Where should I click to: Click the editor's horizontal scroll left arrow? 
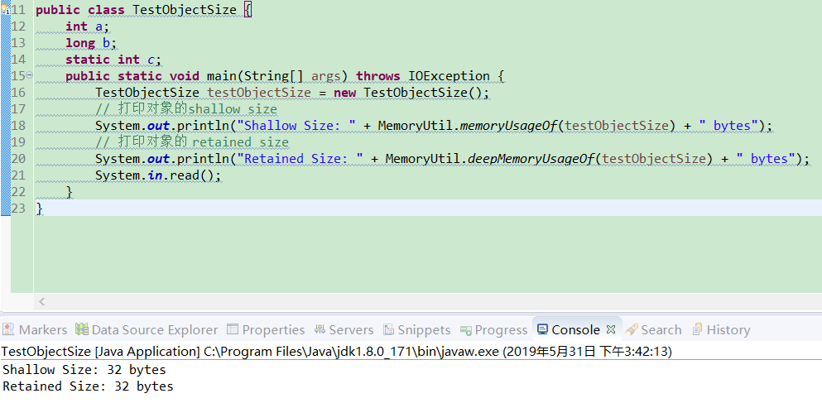point(41,302)
